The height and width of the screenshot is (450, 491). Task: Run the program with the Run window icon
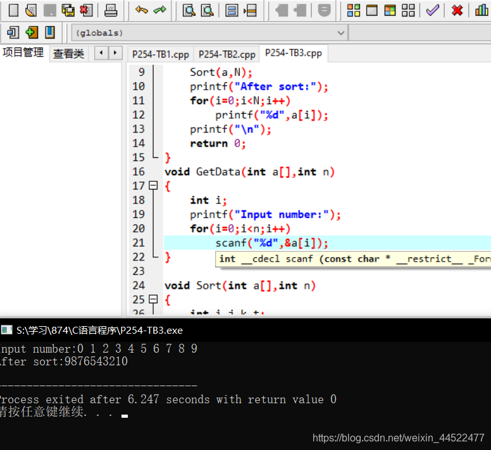click(x=371, y=10)
